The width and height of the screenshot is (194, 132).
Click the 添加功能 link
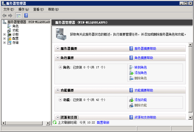click(141, 100)
